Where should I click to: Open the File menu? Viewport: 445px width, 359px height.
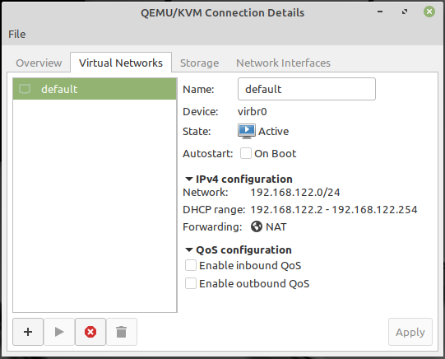click(17, 34)
